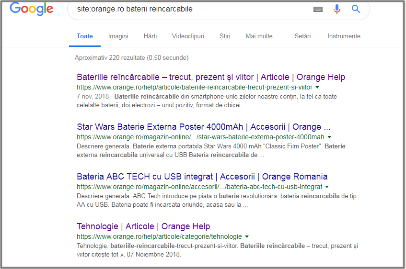Viewport: 406px width, 269px height.
Task: Open the Știri tab
Action: tap(225, 36)
